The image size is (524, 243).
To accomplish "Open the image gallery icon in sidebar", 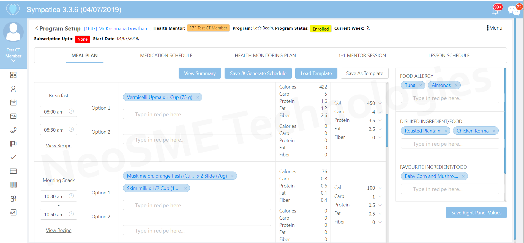I will click(13, 116).
